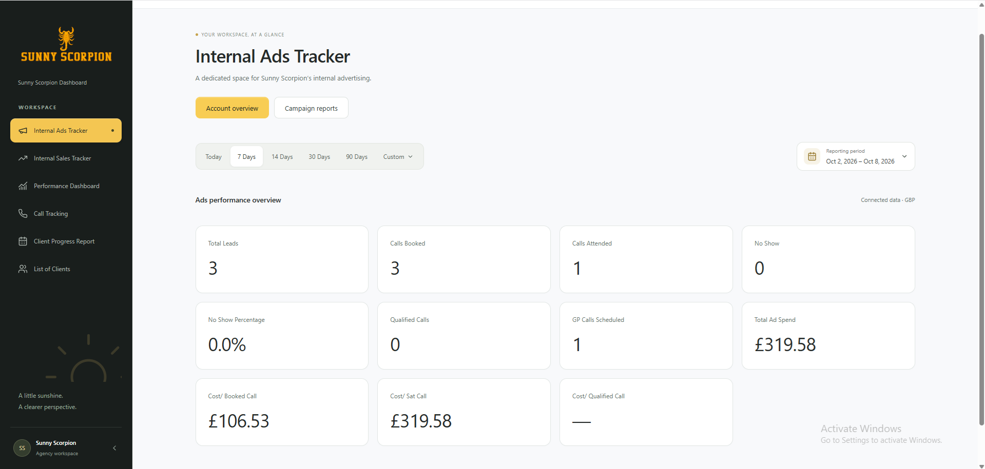Click the Cost/ Qualified Call label

[x=598, y=396]
